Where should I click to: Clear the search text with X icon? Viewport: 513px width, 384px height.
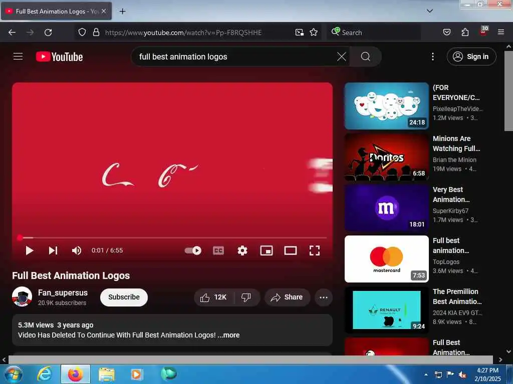tap(341, 56)
